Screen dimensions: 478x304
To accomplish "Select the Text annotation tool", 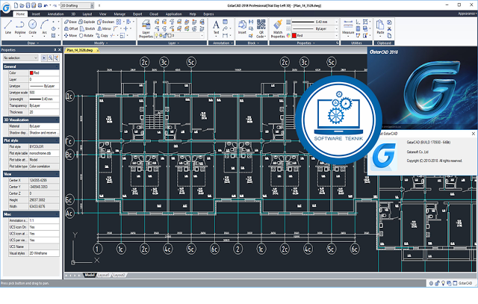I will [216, 27].
